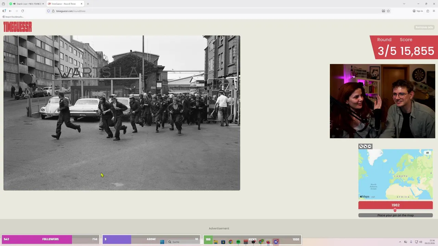
Task: Close the TimeGuessr Round Three tab
Action: [x=81, y=4]
